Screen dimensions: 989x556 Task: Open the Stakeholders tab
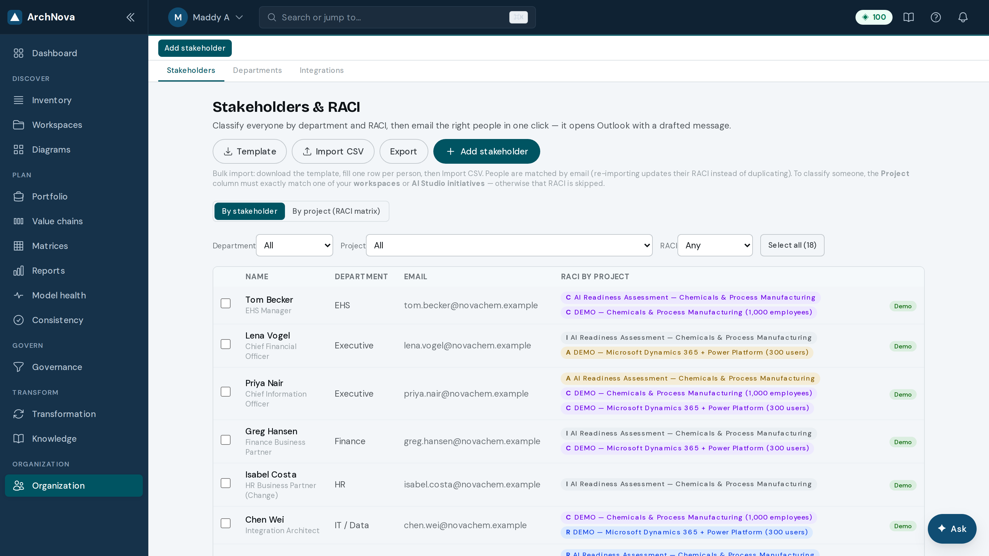click(191, 71)
